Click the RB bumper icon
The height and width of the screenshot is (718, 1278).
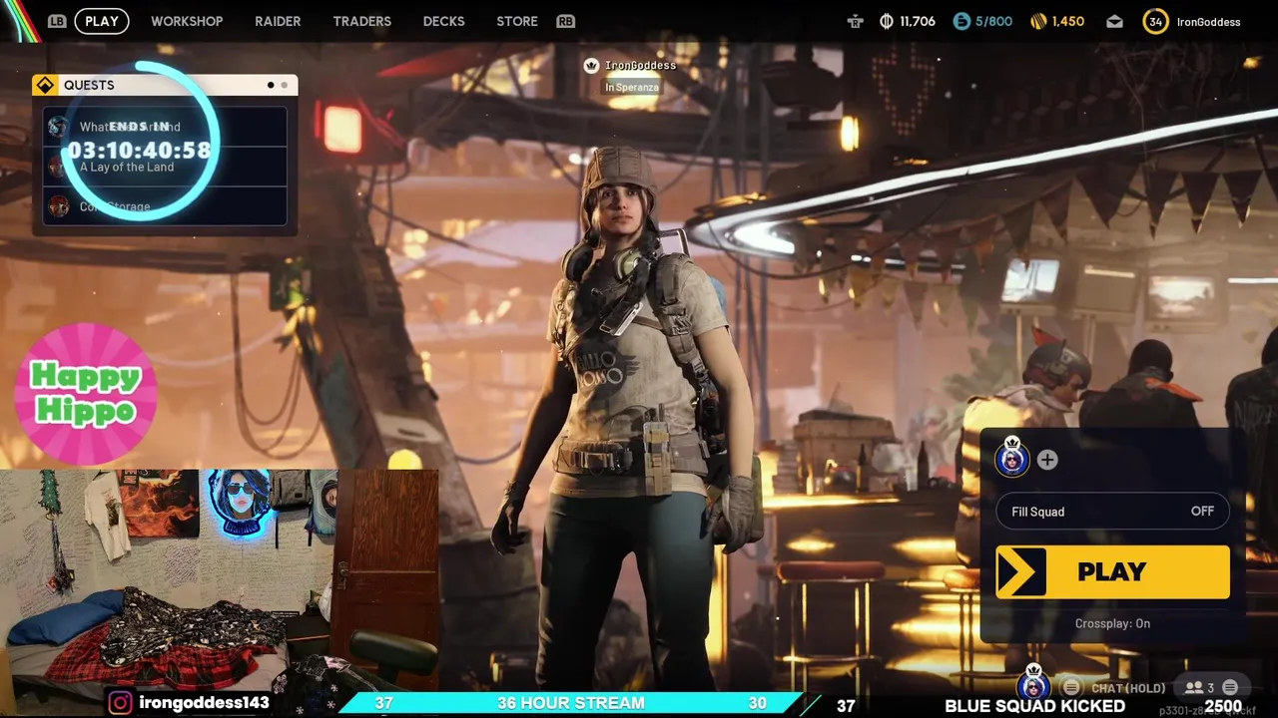(x=566, y=21)
